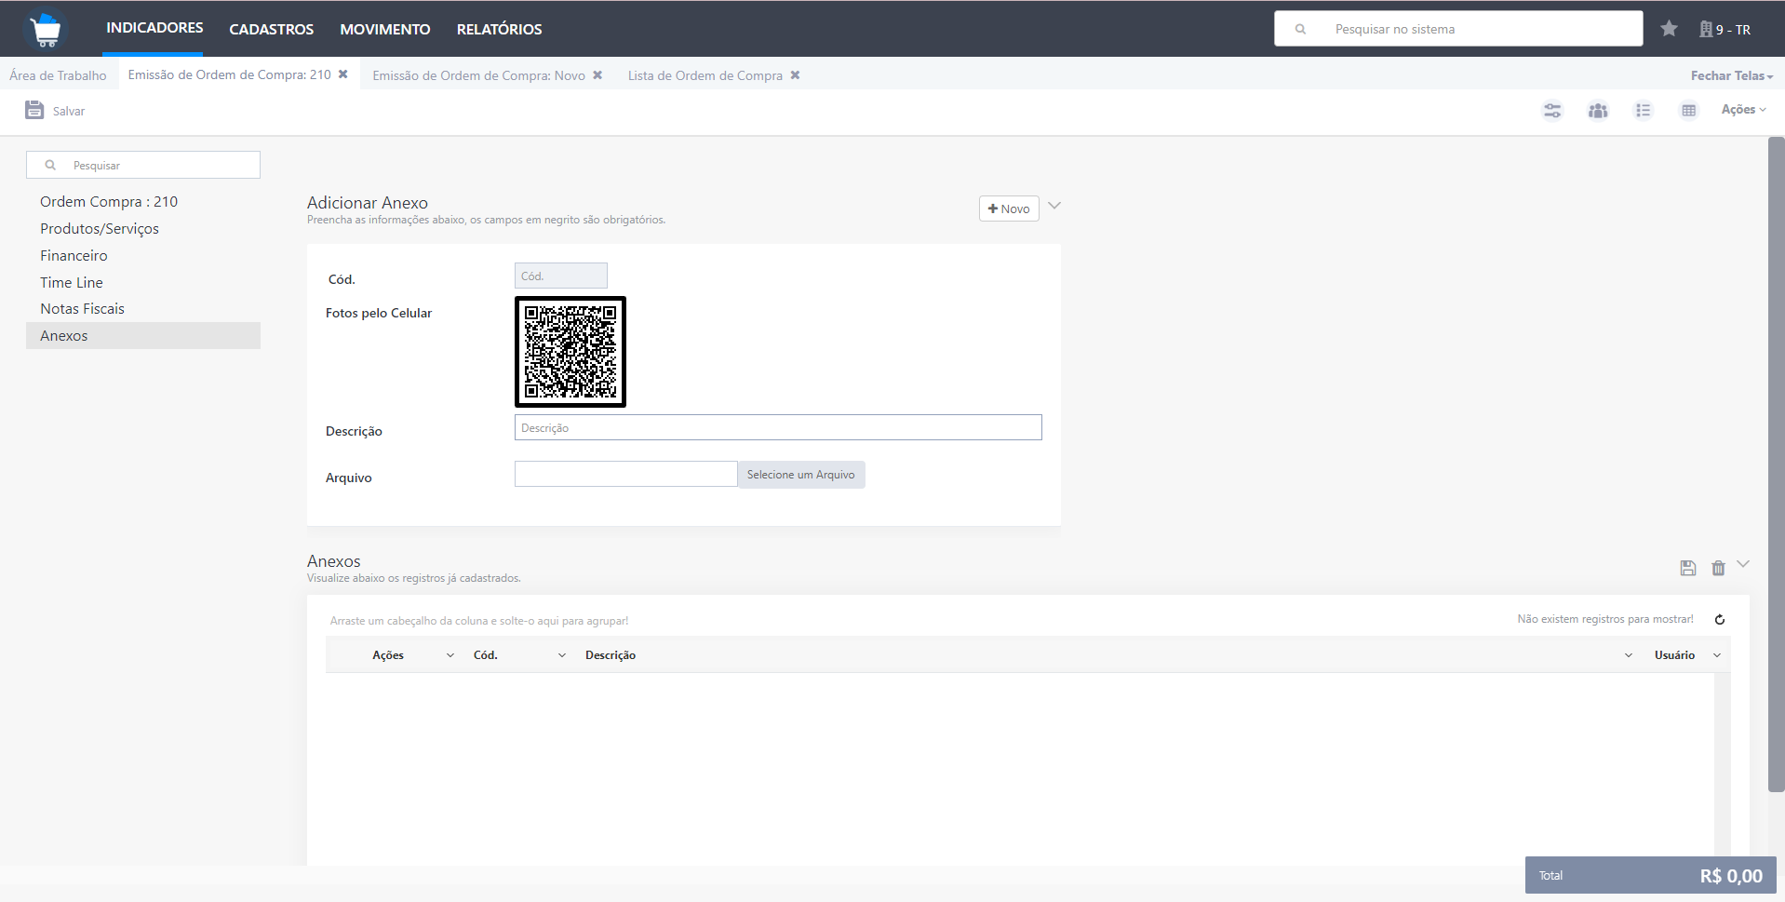The height and width of the screenshot is (902, 1785).
Task: Open the INDICADORES menu
Action: tap(154, 28)
